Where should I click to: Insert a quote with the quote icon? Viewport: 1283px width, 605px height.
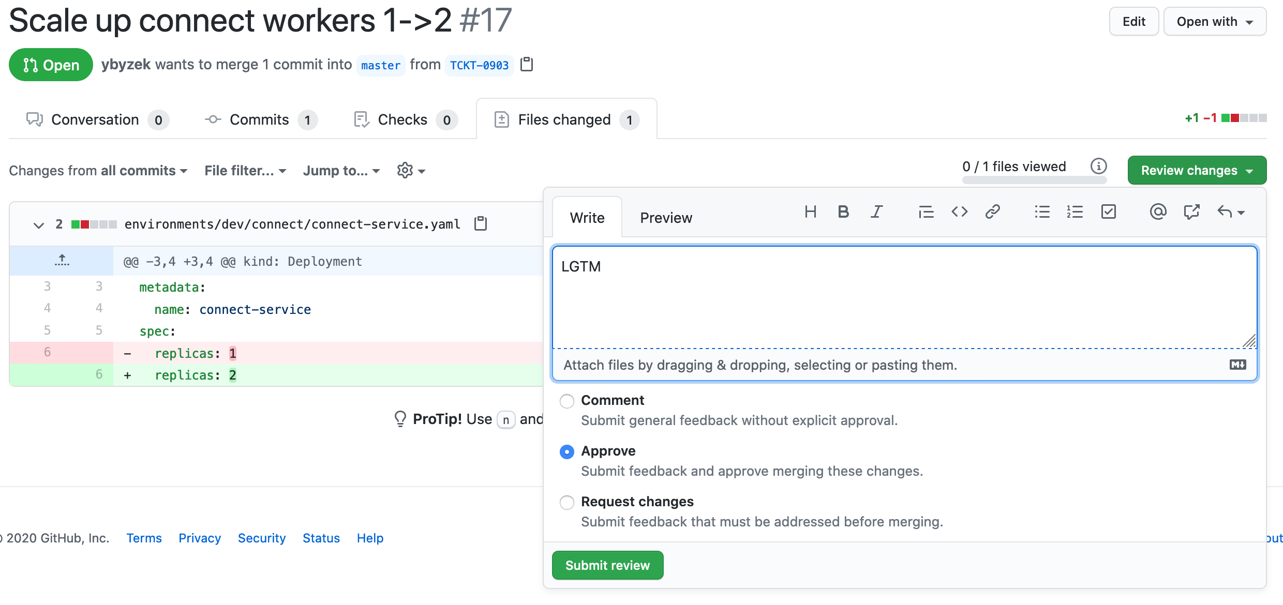click(926, 211)
